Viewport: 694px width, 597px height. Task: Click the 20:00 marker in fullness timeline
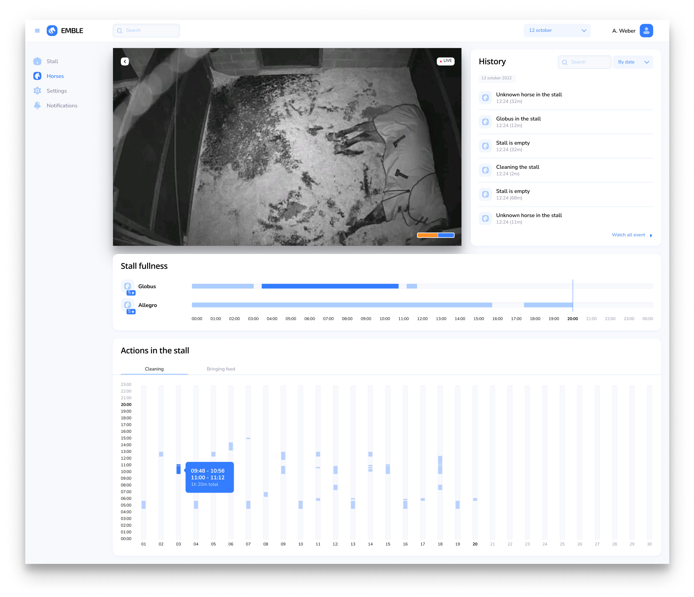click(572, 319)
